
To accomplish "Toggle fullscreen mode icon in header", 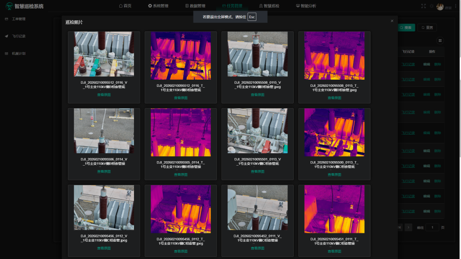I will coord(423,6).
